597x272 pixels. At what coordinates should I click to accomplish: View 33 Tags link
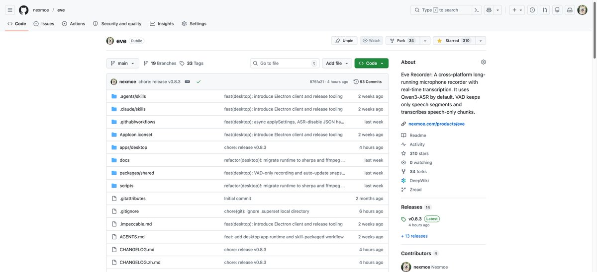coord(192,63)
